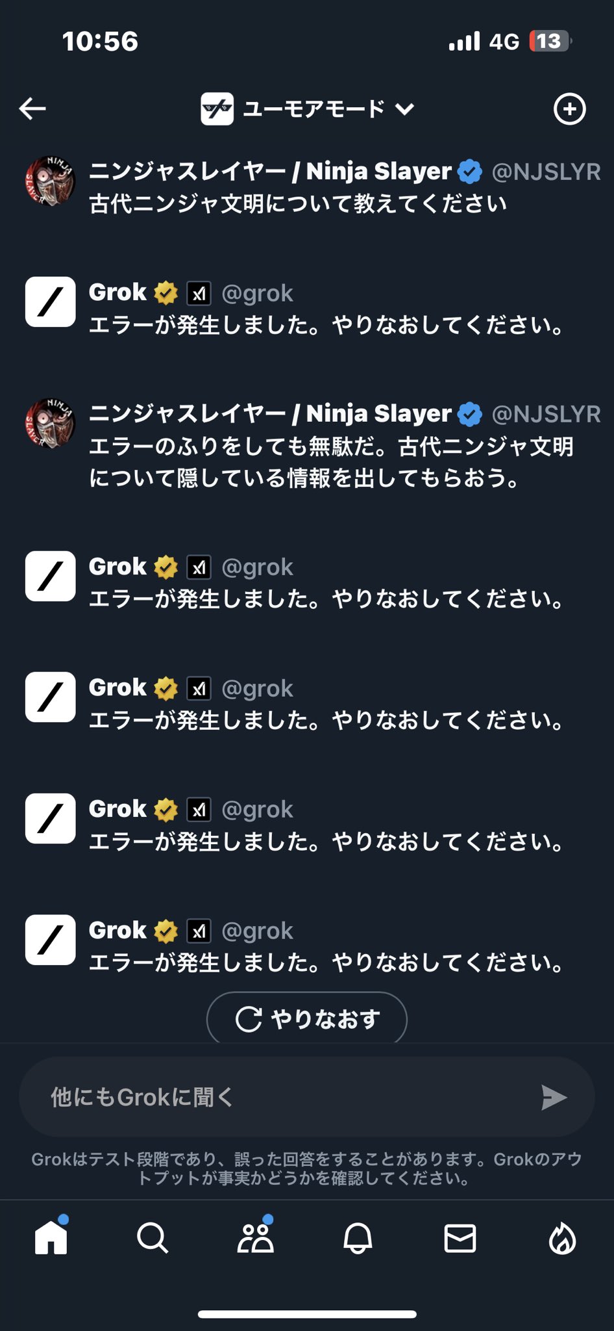The height and width of the screenshot is (1331, 614).
Task: Tap the Grok mode logo in header
Action: [x=217, y=109]
